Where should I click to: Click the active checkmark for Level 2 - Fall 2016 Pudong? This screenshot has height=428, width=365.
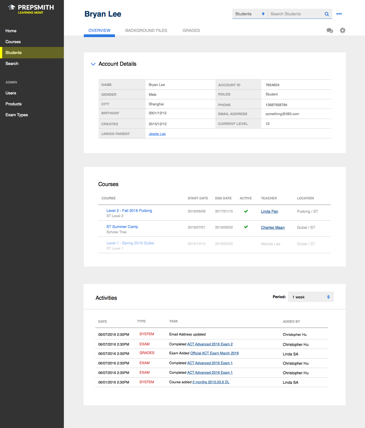pos(246,211)
